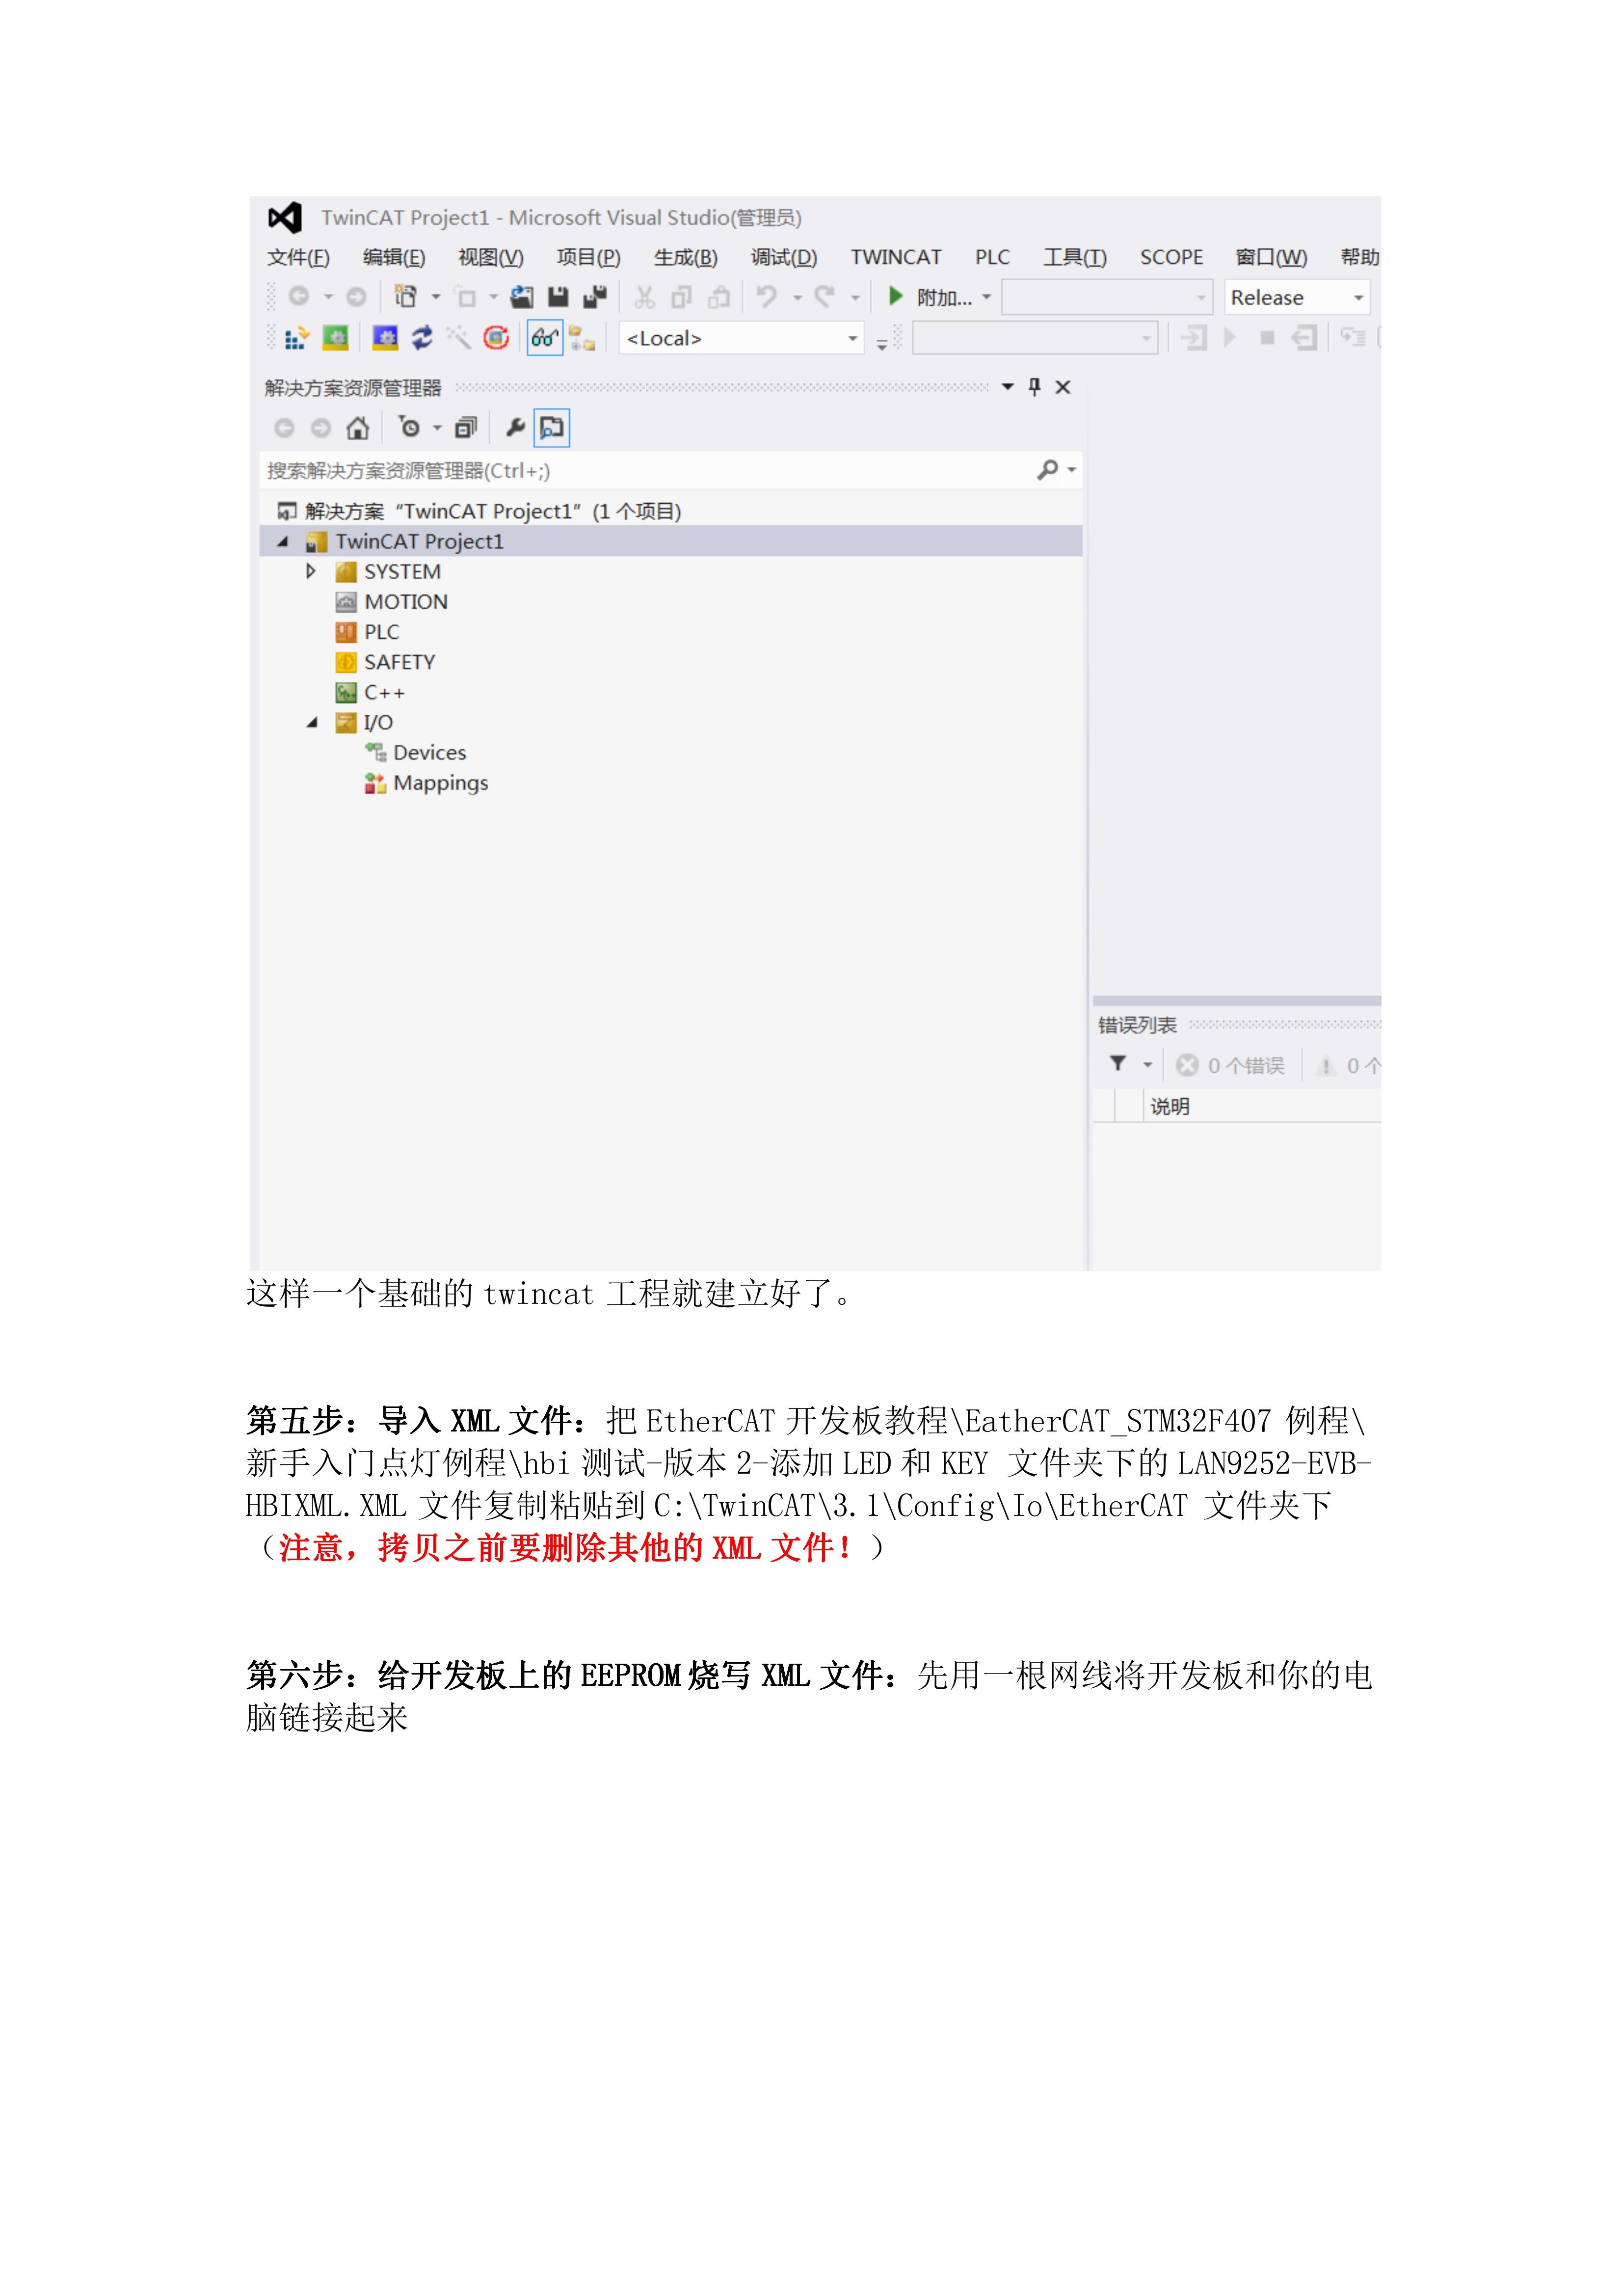Open the <Local> target system dropdown

tap(741, 339)
